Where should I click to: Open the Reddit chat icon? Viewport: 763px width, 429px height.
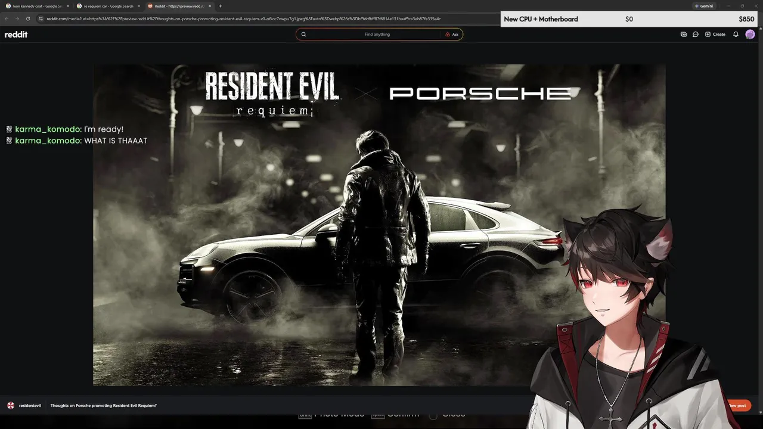(x=696, y=35)
